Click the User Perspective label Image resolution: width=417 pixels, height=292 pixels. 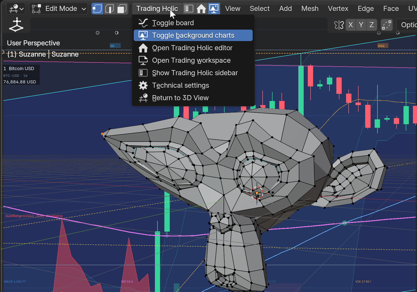click(33, 43)
